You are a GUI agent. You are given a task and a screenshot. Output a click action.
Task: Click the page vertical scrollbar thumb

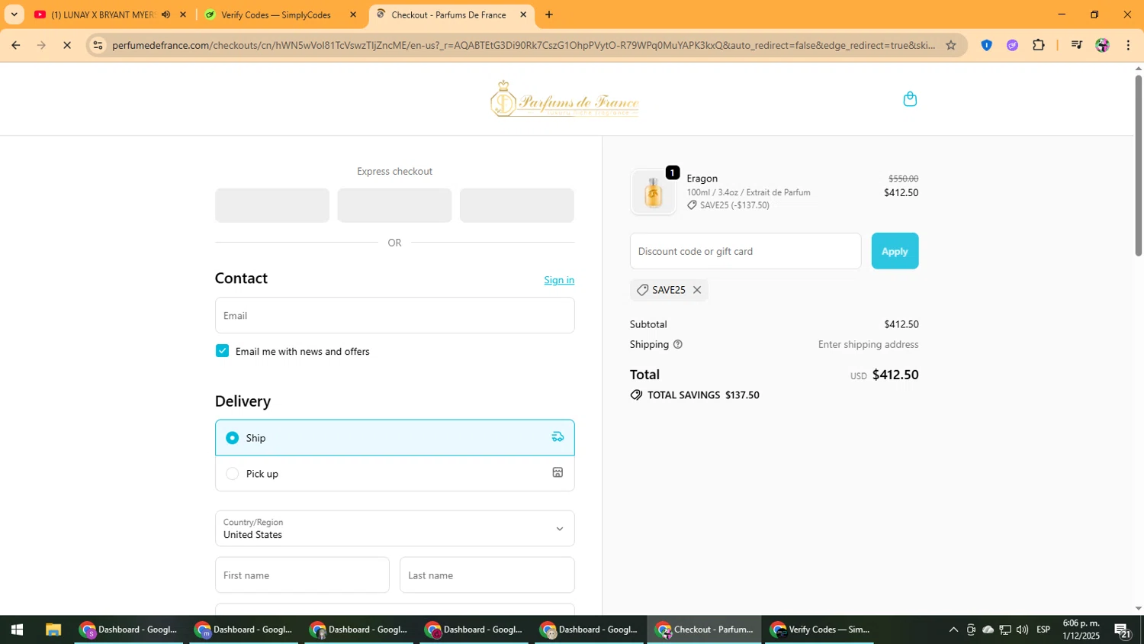pyautogui.click(x=1139, y=164)
